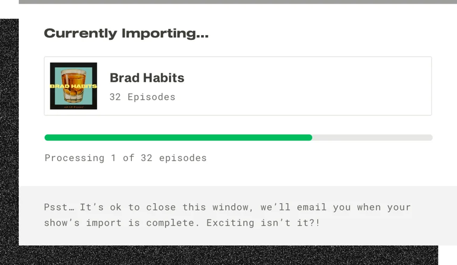Click the green filled part of the progress bar
This screenshot has width=457, height=265.
pos(179,137)
